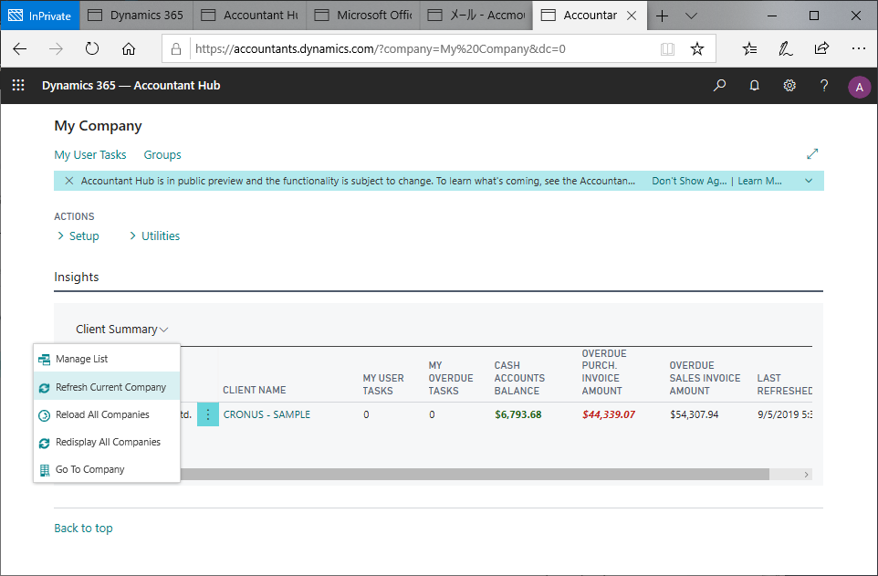Click Overdue Purch. Invoice Amount header
878x576 pixels.
(x=603, y=372)
